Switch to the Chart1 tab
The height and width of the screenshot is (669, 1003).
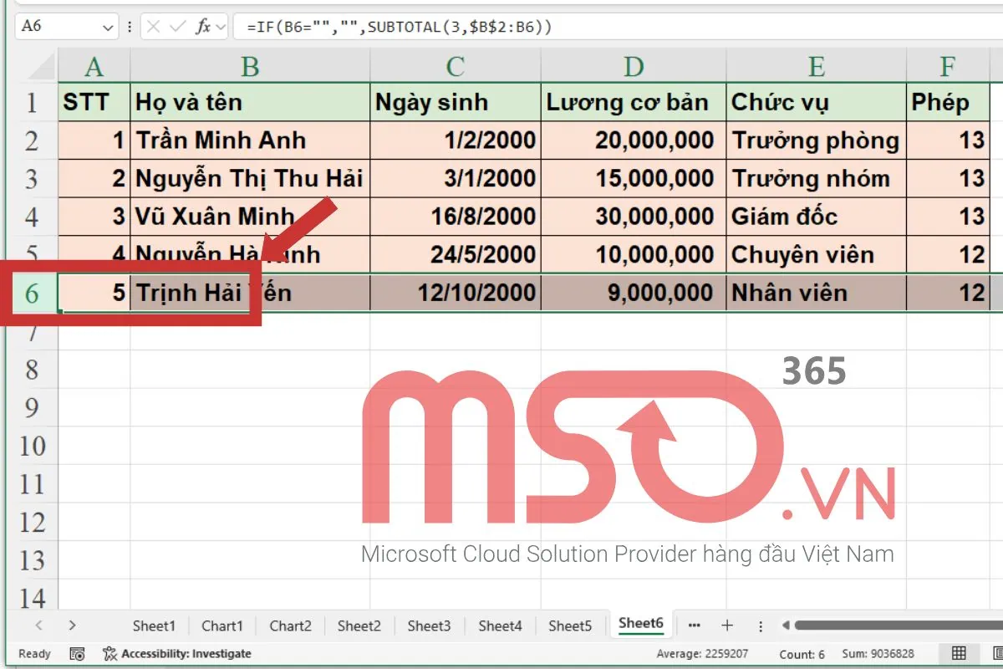click(221, 625)
